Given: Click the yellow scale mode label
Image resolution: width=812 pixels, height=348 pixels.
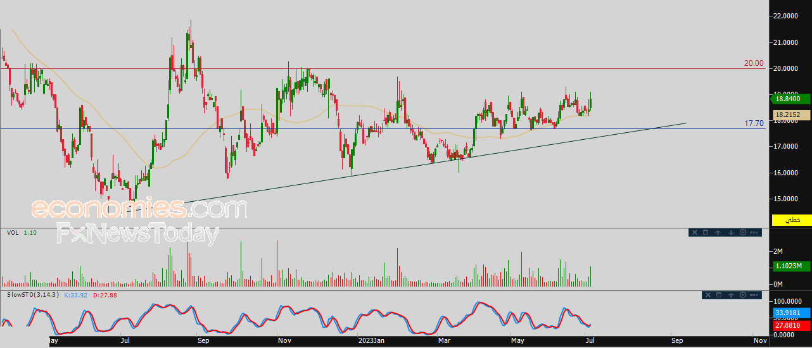Looking at the screenshot, I should click(792, 220).
